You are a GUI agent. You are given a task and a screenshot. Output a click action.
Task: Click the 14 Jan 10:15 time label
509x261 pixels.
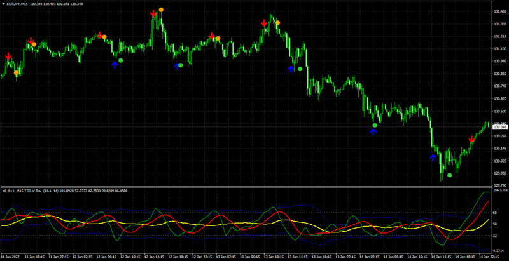pos(419,255)
